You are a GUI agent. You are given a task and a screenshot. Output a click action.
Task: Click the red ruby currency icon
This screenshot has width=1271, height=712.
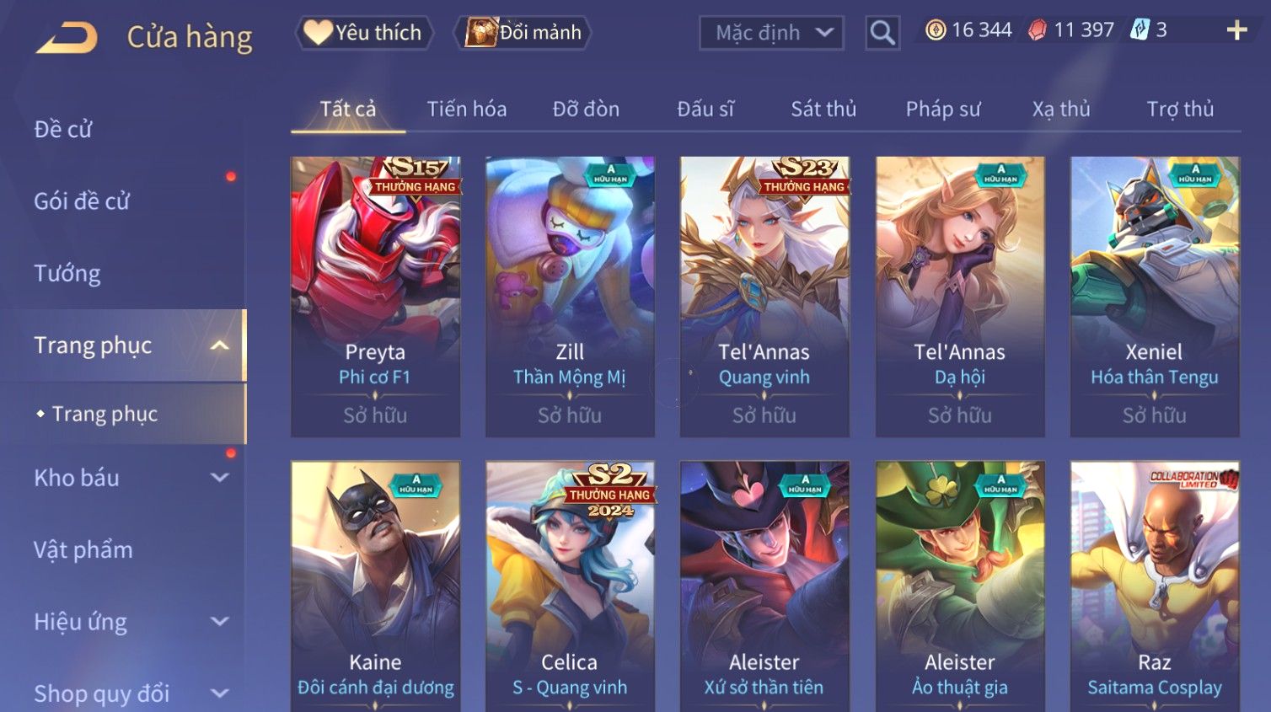1038,30
